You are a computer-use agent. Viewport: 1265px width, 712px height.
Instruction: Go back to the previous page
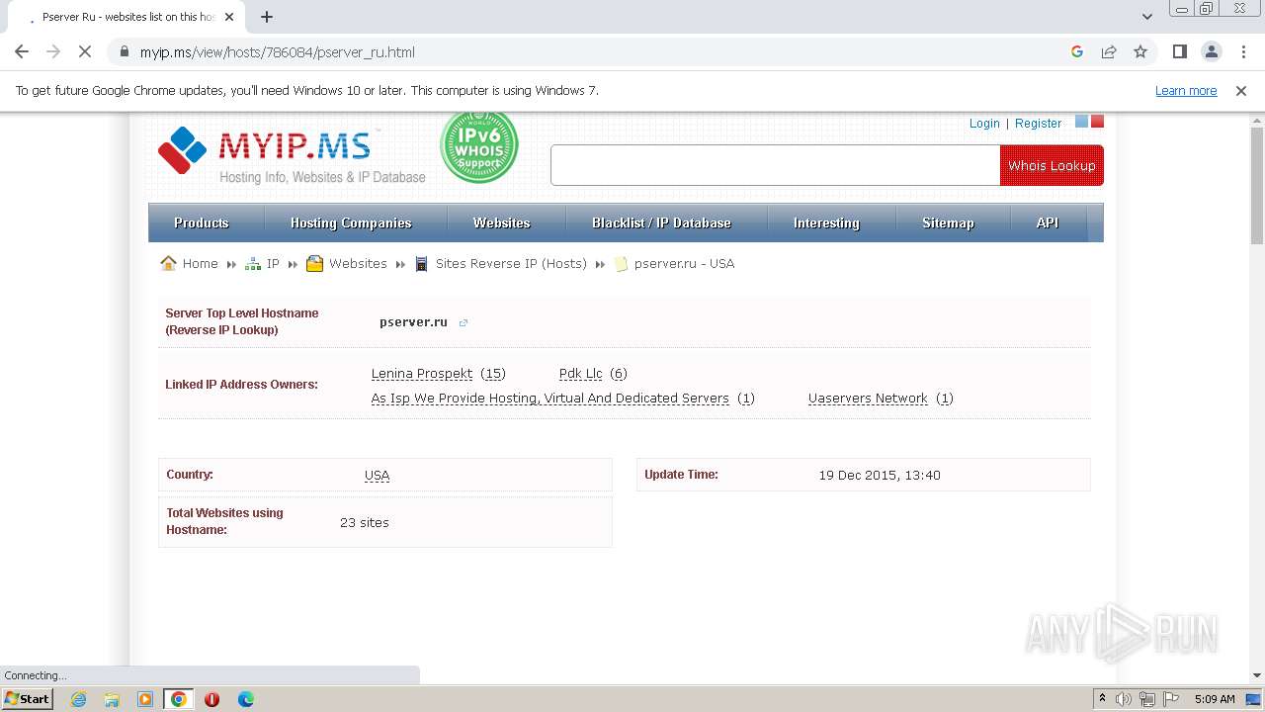(x=22, y=51)
